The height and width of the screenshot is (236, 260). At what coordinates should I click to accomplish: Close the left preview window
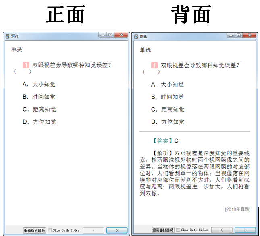point(121,35)
